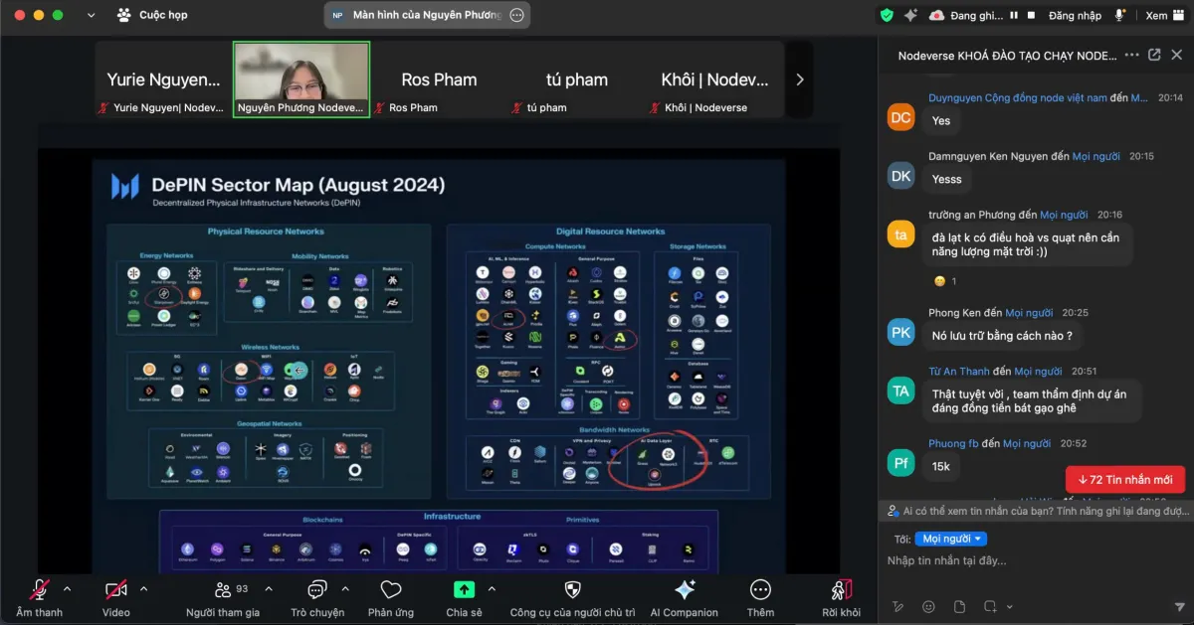The height and width of the screenshot is (625, 1194).
Task: Select tú pham's participant tile
Action: [x=576, y=79]
